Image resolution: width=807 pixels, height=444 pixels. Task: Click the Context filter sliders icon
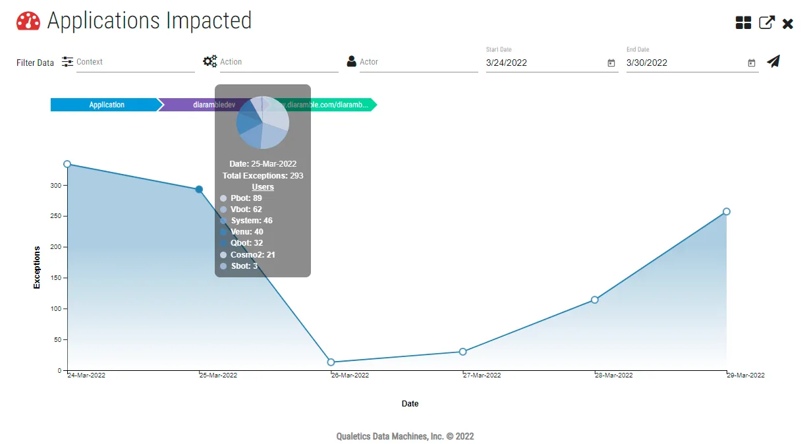pos(68,62)
